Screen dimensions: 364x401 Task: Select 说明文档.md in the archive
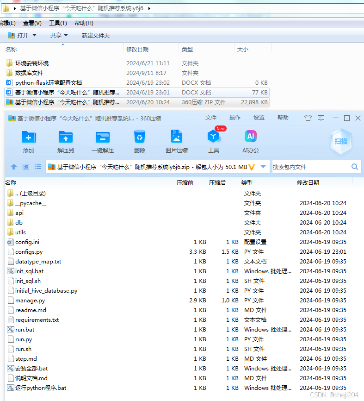(179, 378)
